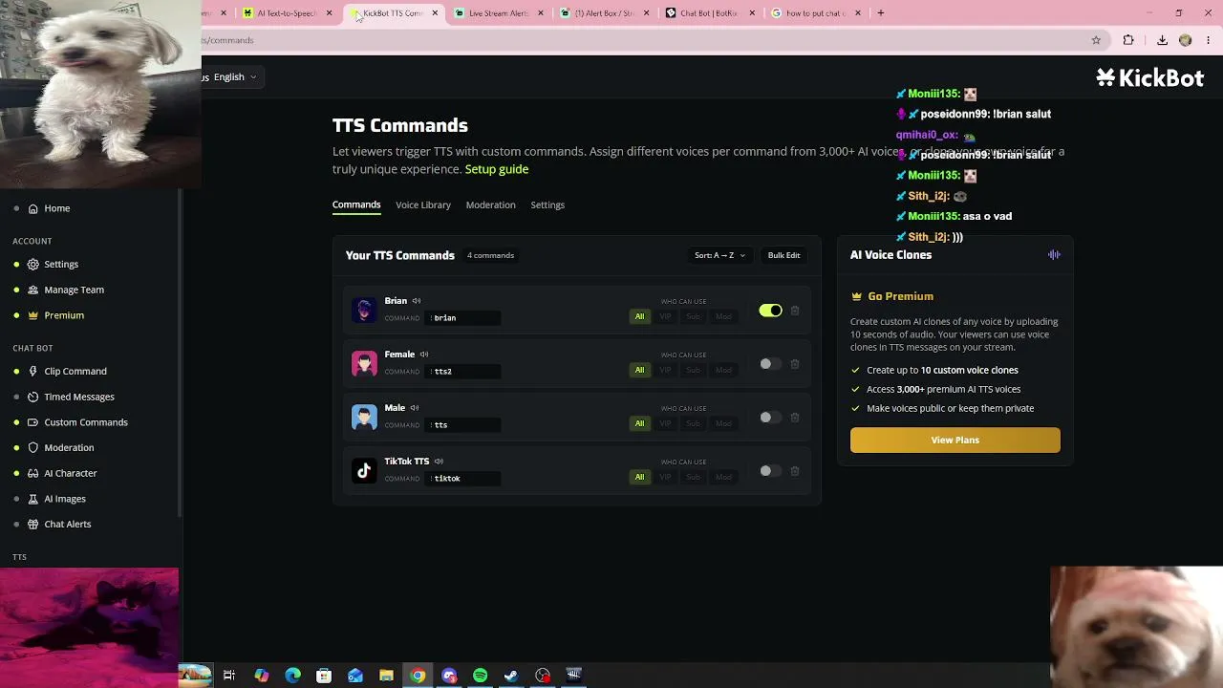Close the KickBot TTS Commands browser tab

[x=435, y=13]
